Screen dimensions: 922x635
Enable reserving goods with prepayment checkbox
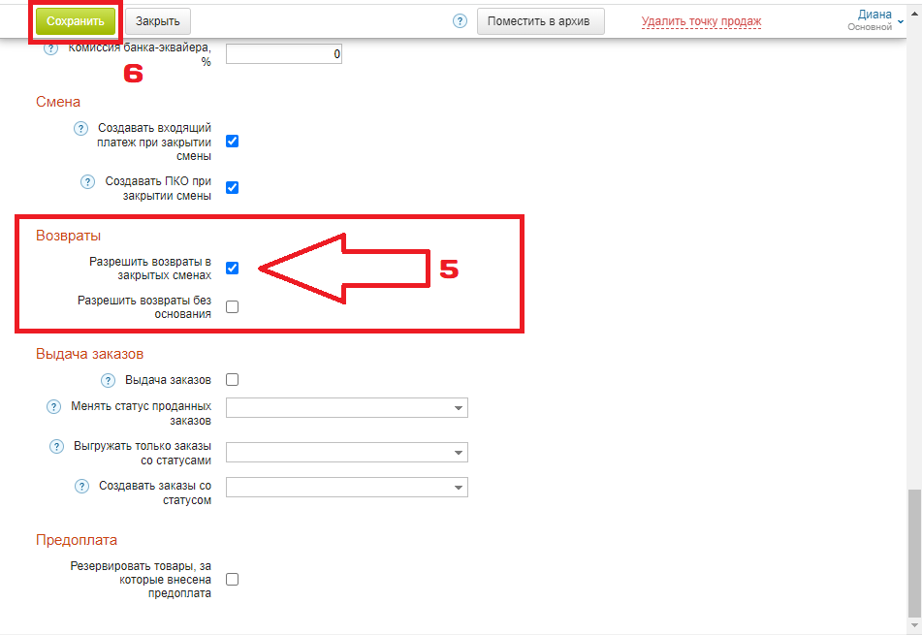[232, 580]
